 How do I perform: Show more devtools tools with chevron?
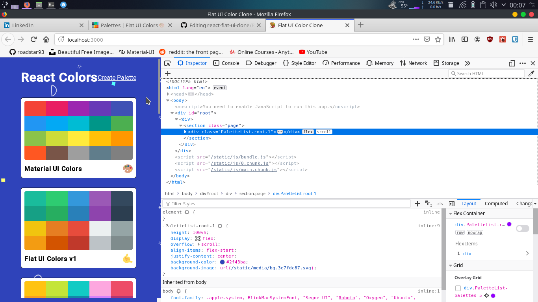468,63
